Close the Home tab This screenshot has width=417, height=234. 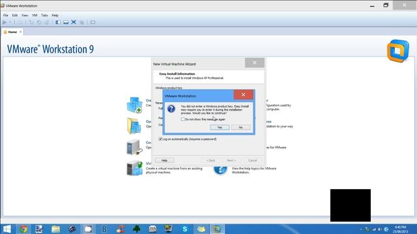pos(20,32)
